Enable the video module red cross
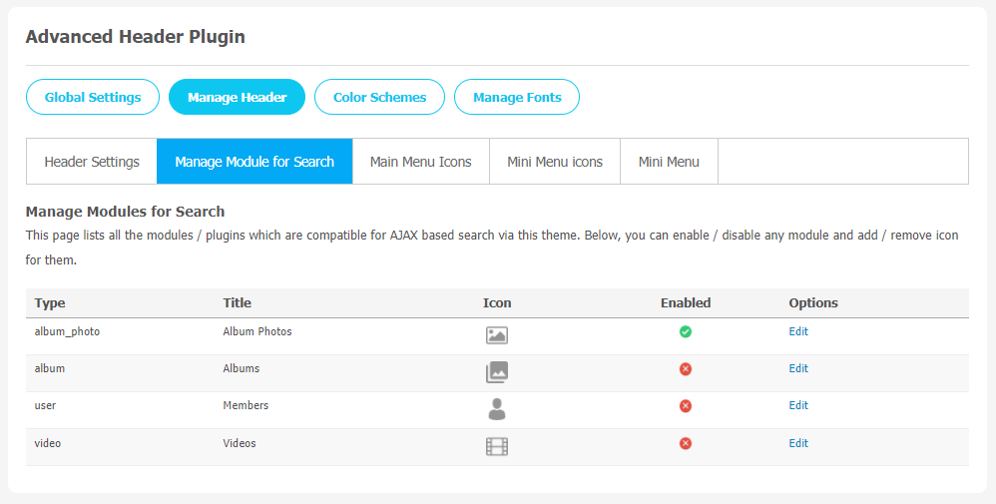Viewport: 996px width, 504px height. click(x=686, y=444)
